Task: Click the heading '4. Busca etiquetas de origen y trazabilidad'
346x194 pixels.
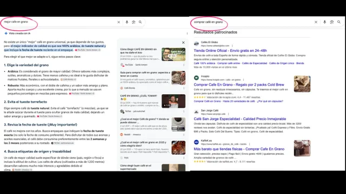Action: click(37, 151)
